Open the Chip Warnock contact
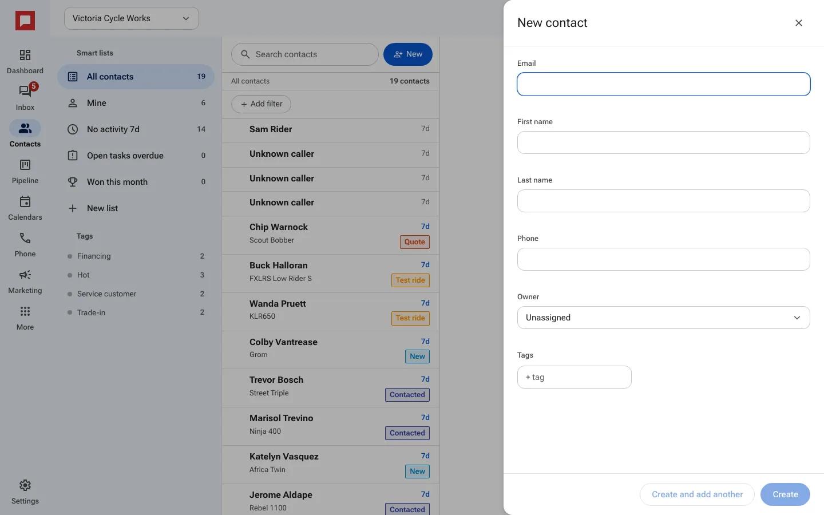824x515 pixels. coord(330,235)
